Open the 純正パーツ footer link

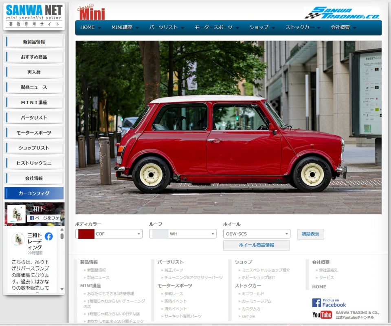(174, 270)
